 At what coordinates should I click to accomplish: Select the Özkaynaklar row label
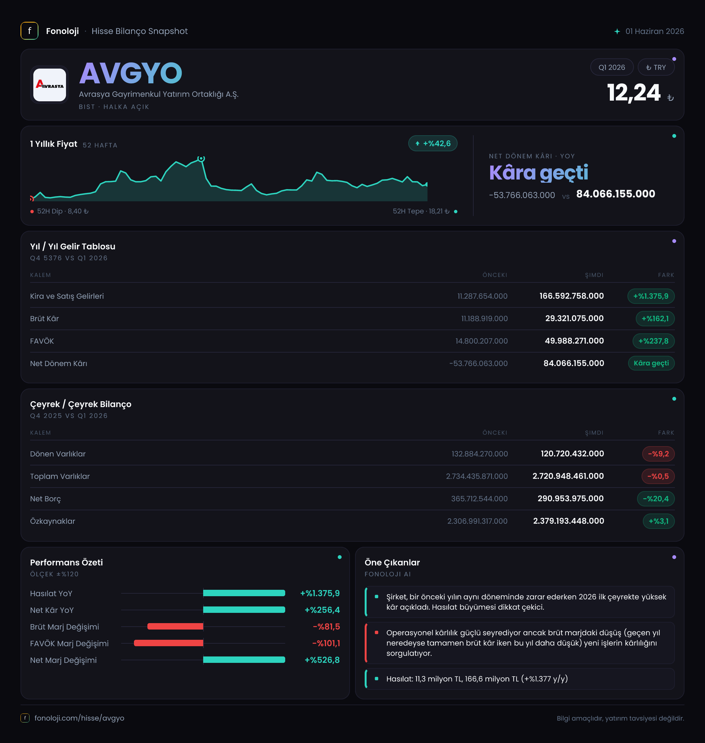point(53,521)
